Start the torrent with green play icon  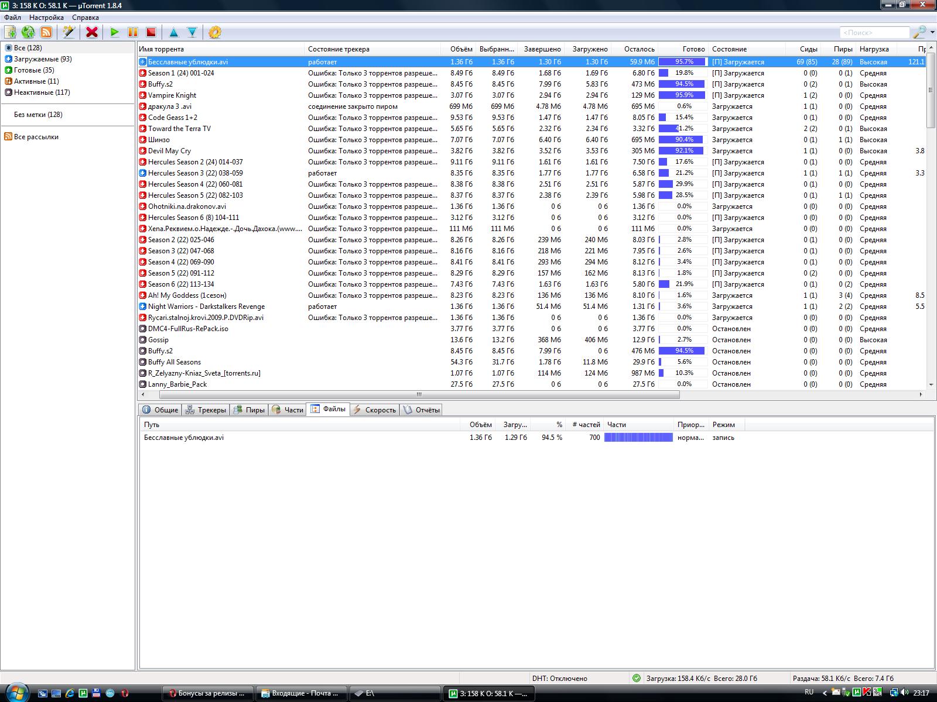coord(115,32)
